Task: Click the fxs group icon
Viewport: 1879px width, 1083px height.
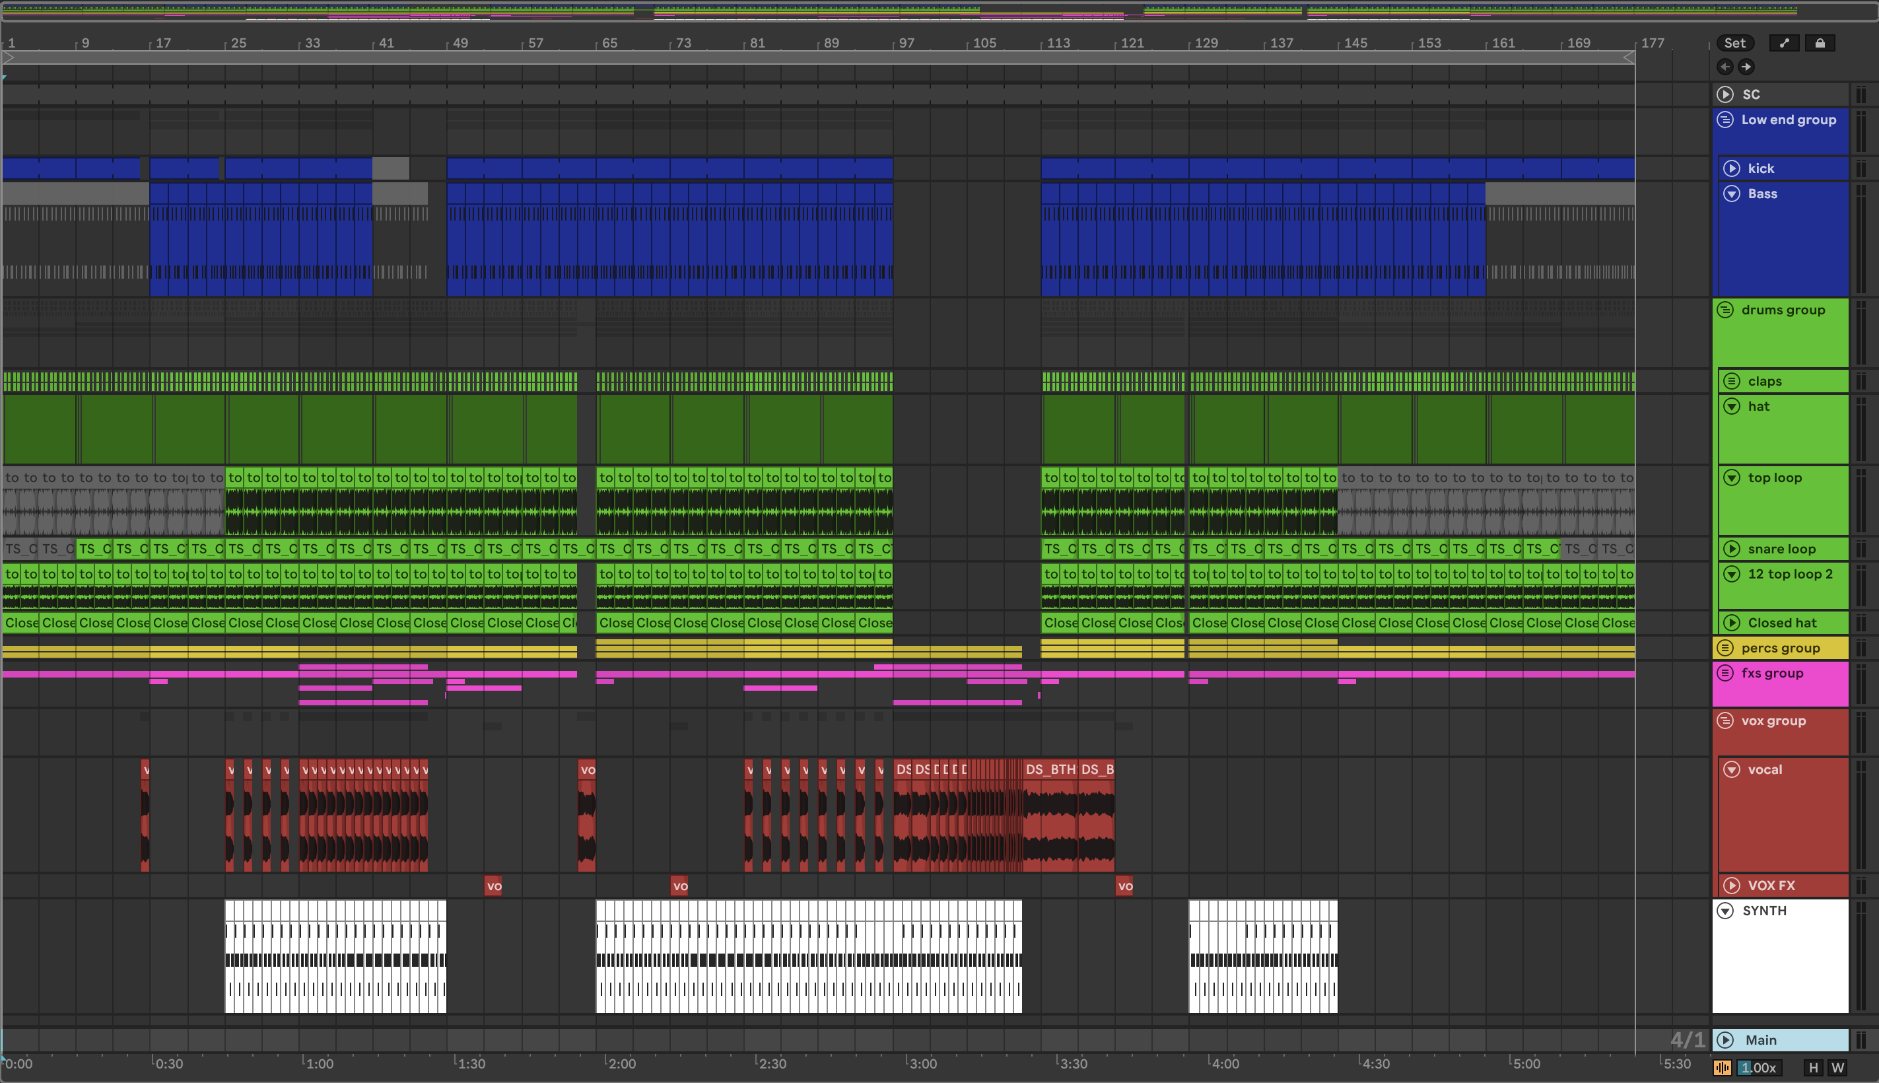Action: click(x=1725, y=673)
